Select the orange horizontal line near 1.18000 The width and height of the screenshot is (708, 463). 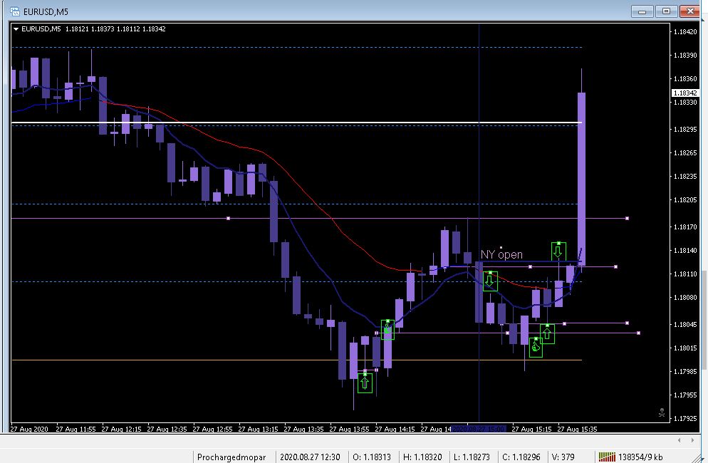296,360
